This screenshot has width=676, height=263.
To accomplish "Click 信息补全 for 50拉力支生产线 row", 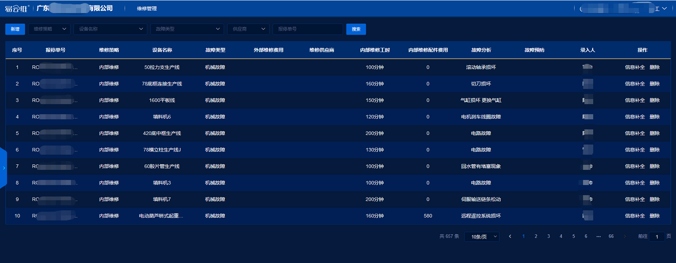I will (635, 67).
